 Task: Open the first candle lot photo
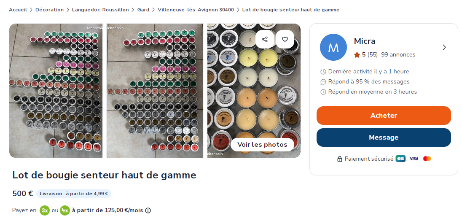click(56, 91)
